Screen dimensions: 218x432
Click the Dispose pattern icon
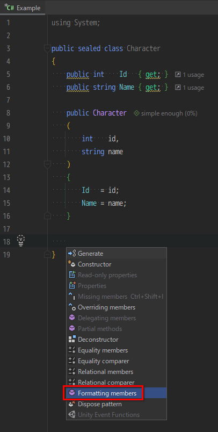(x=72, y=404)
